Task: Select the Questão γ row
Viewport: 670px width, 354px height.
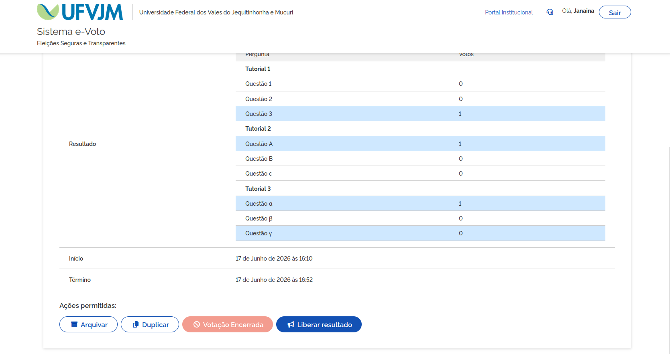Action: coord(420,233)
